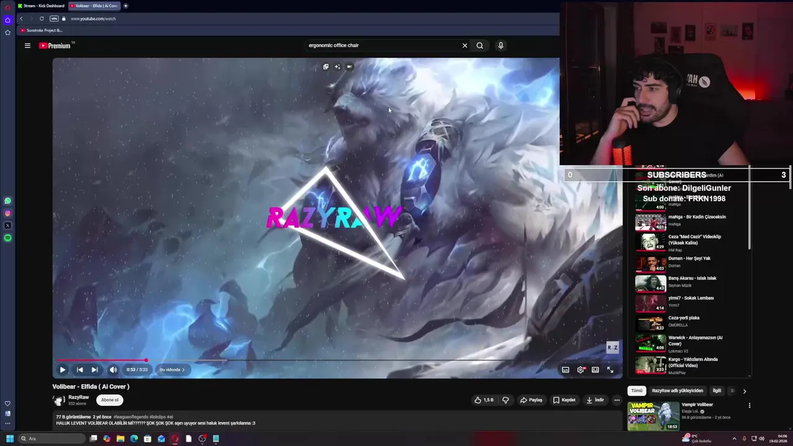Screen dimensions: 793x446
Task: Enter fullscreen mode
Action: (610, 370)
